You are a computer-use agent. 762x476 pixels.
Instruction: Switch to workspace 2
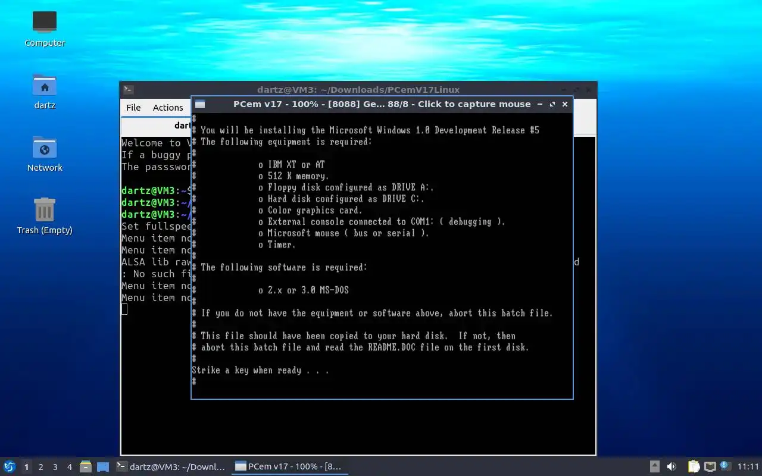click(x=40, y=466)
